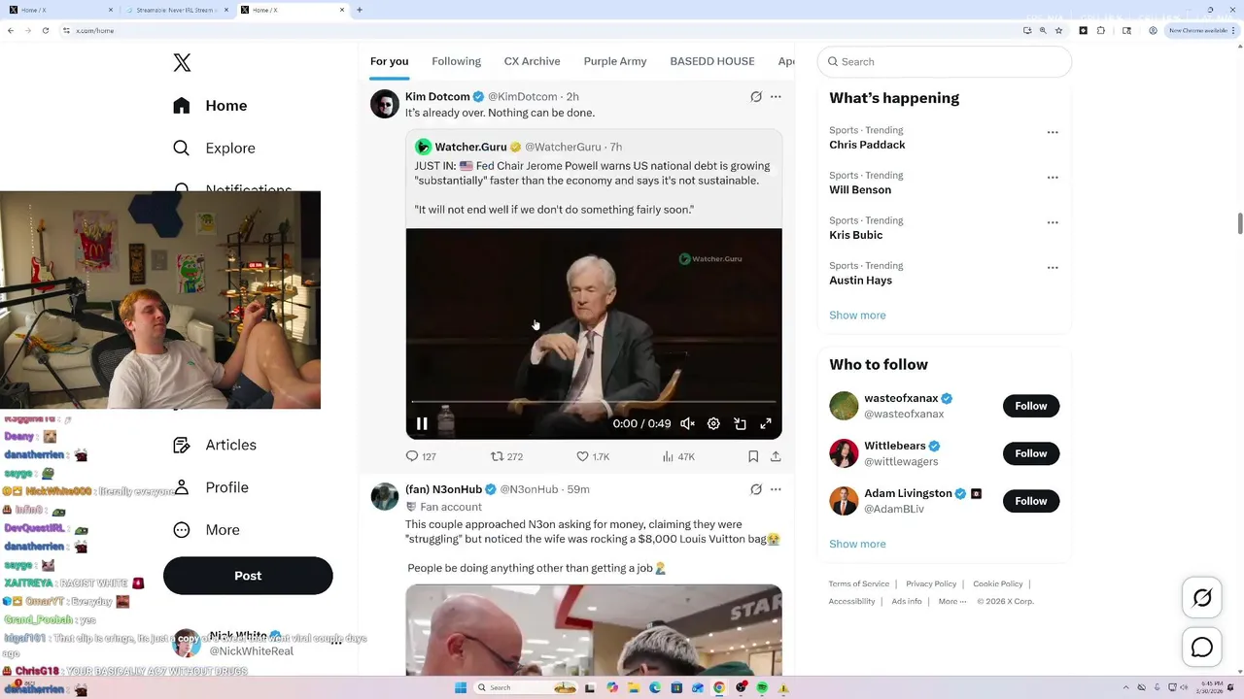The image size is (1244, 699).
Task: Seek on the video progress bar
Action: 594,401
